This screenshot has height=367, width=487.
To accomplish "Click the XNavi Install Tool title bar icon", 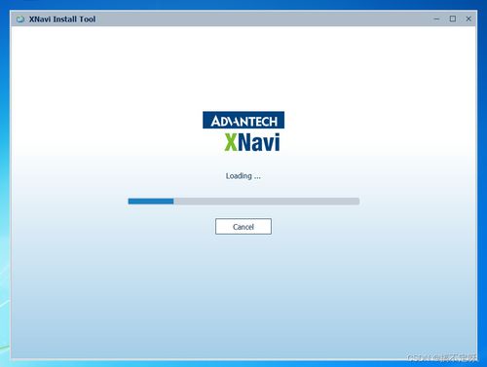I will pyautogui.click(x=20, y=19).
